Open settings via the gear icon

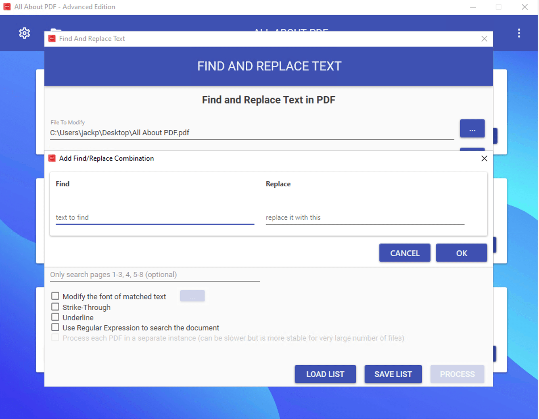point(24,33)
